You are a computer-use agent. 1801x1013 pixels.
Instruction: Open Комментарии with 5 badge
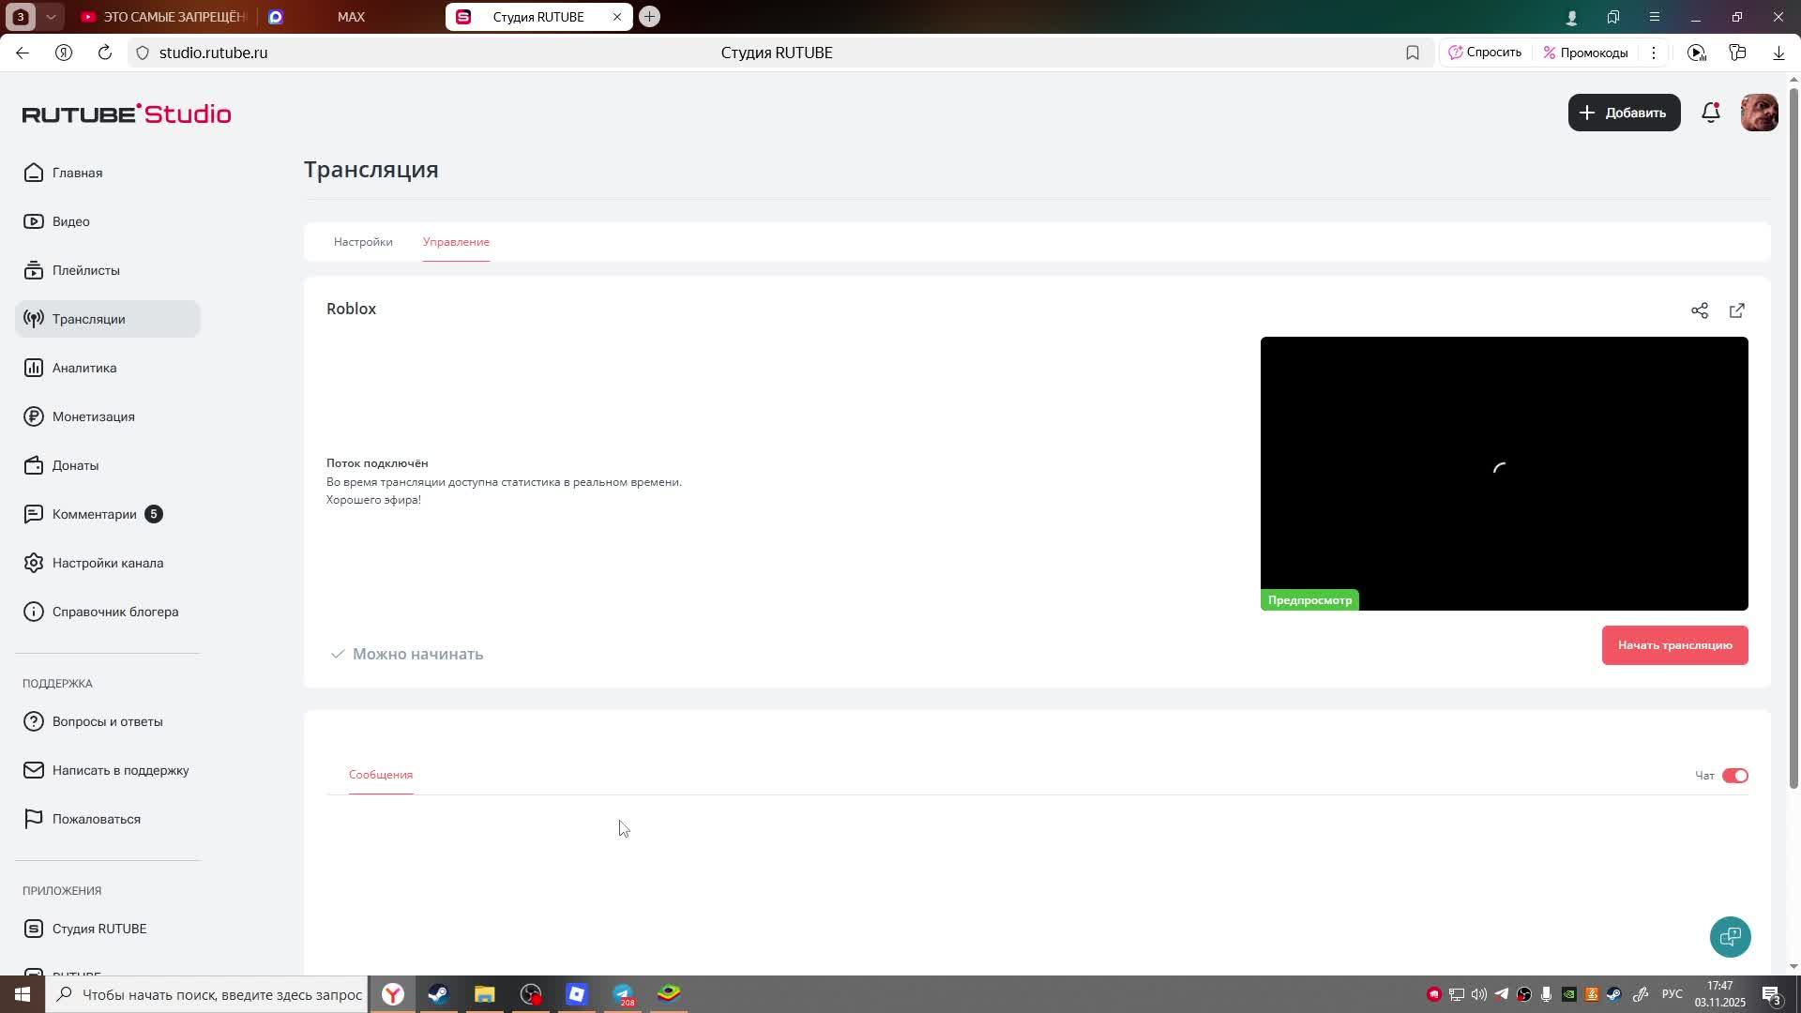pos(94,514)
